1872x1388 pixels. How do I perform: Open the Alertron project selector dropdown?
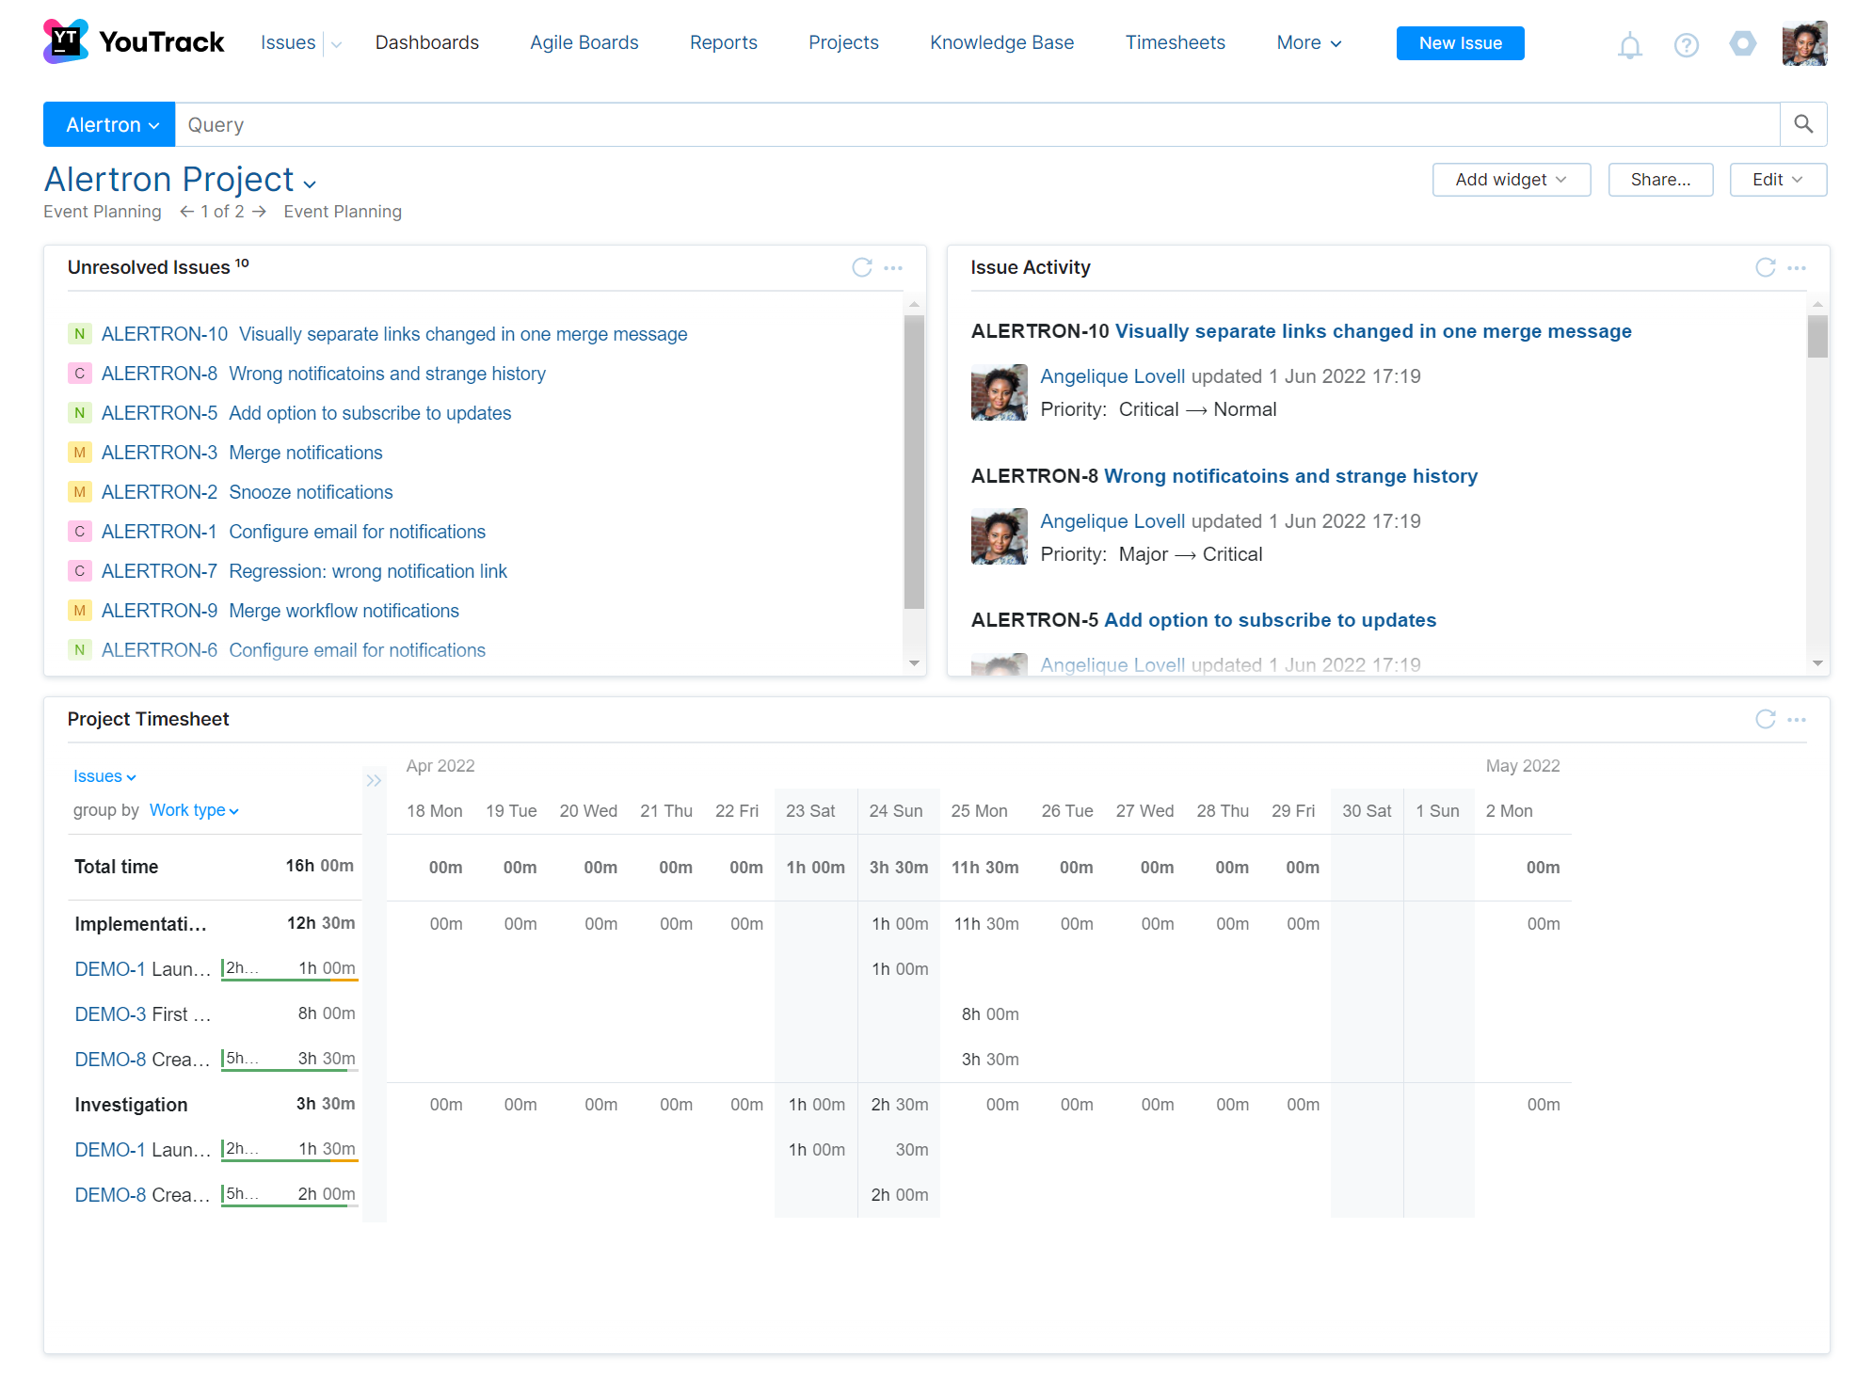pyautogui.click(x=108, y=123)
